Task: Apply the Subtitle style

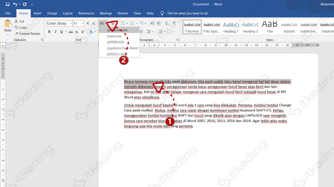Action: (289, 27)
